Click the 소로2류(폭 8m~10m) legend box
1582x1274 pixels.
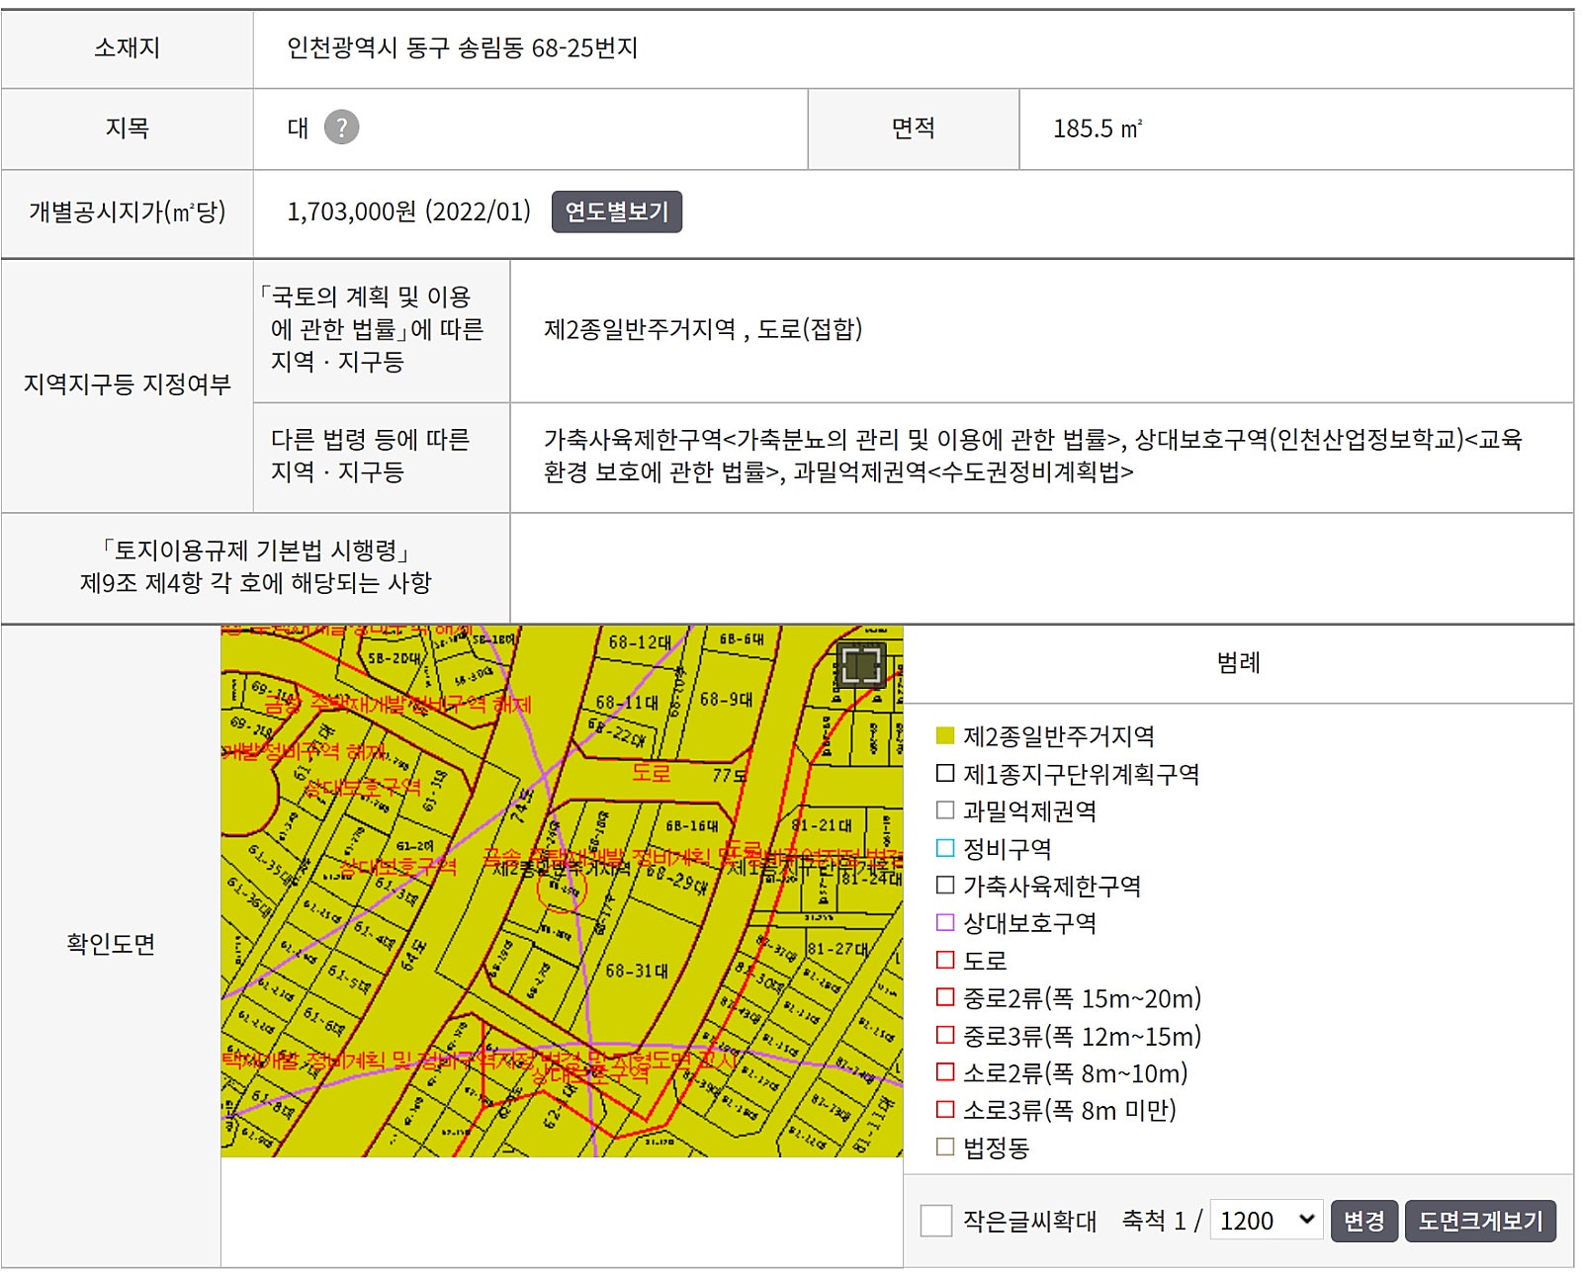click(945, 1072)
